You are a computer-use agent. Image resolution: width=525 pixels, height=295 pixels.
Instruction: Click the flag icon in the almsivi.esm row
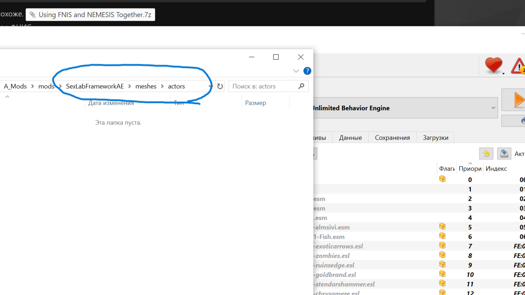(x=442, y=227)
